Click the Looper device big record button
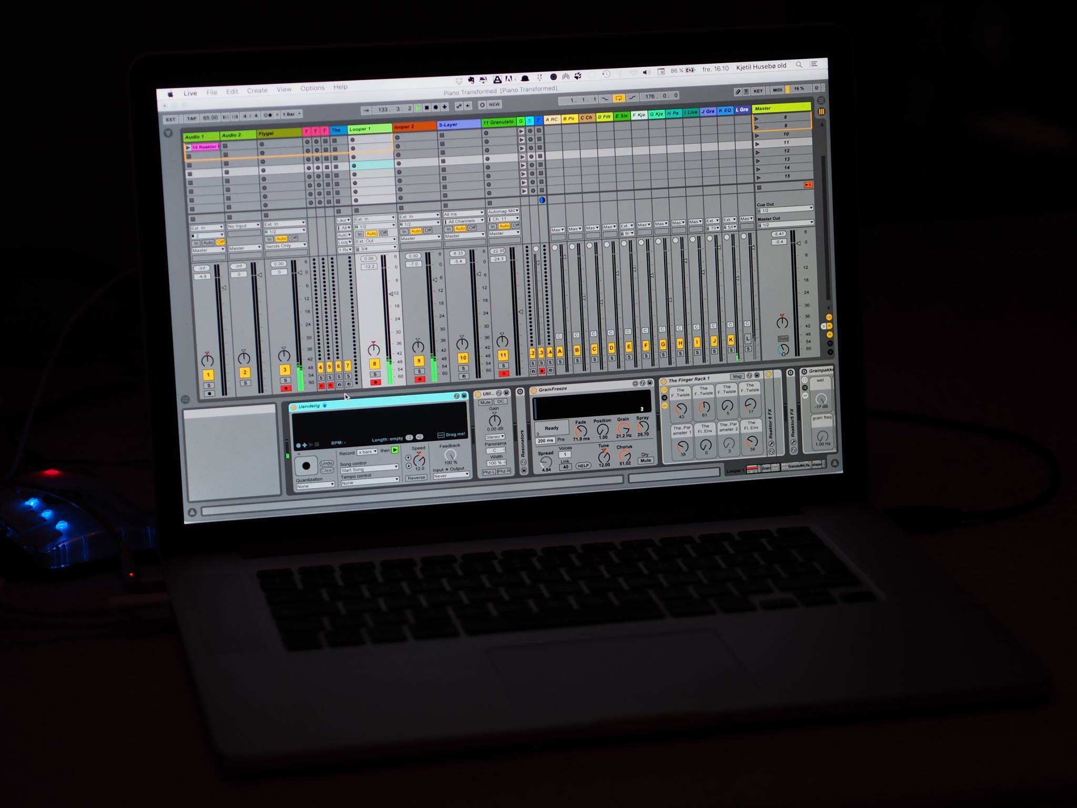 pos(306,466)
